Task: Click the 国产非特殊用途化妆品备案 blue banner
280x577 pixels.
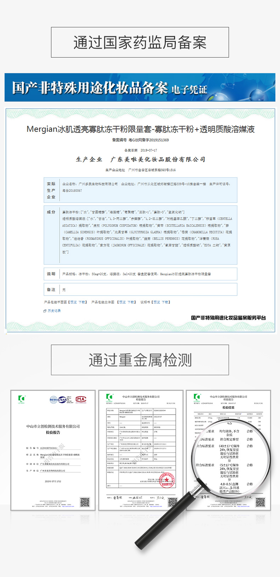Action: (x=140, y=87)
